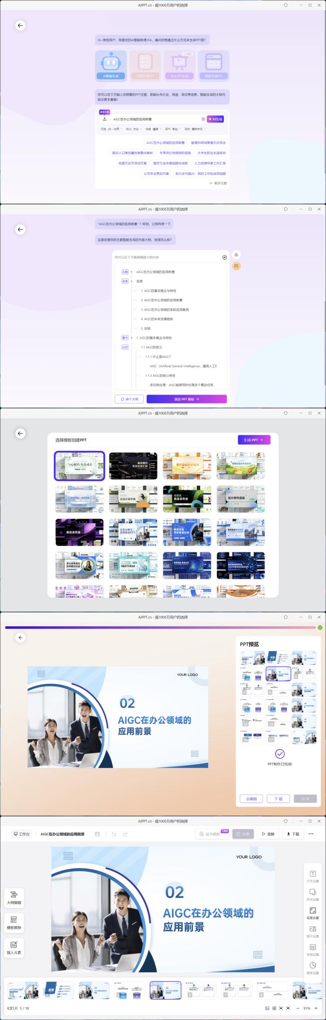This screenshot has width=326, height=1020.
Task: Switch to grid view in the editor status bar
Action: click(274, 1008)
